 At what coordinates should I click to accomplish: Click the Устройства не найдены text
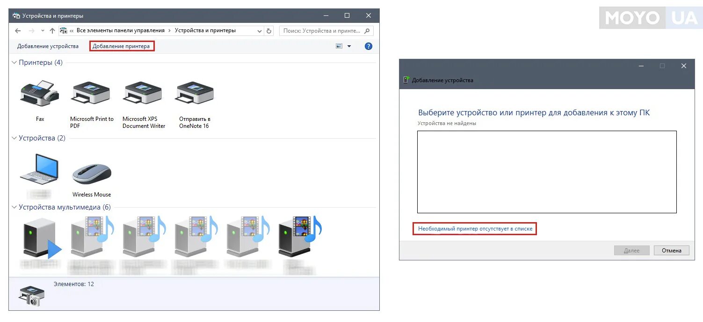tap(447, 124)
